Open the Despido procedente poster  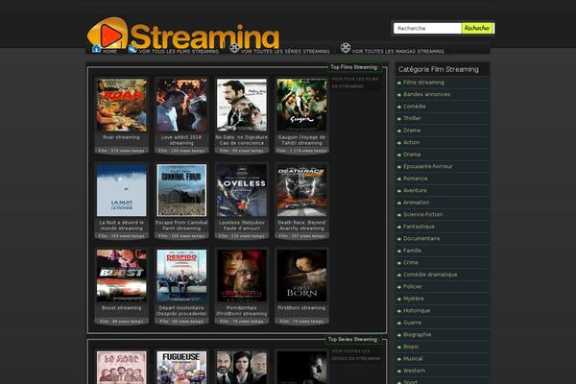[181, 276]
